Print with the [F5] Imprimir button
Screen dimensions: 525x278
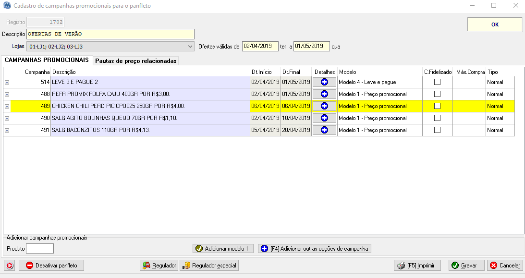pos(417,266)
